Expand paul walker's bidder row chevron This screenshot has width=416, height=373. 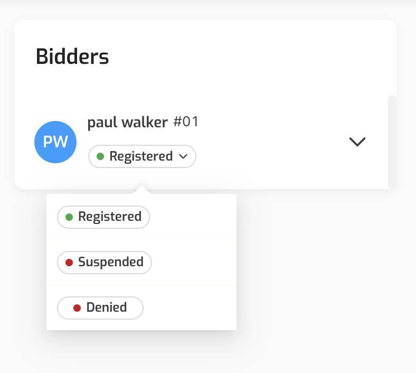(357, 142)
